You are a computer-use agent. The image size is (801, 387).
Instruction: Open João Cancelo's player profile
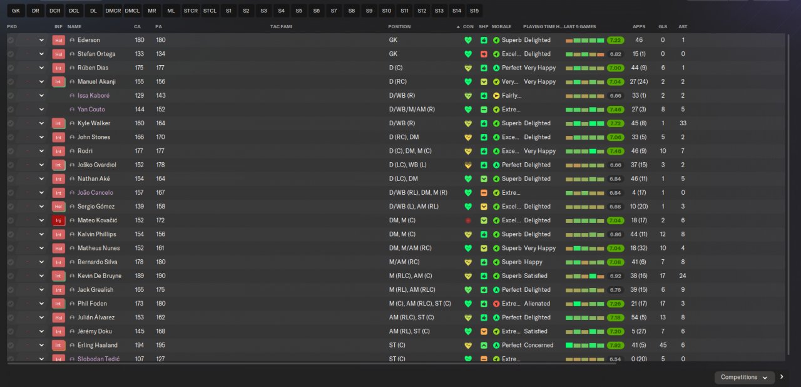[x=95, y=193]
